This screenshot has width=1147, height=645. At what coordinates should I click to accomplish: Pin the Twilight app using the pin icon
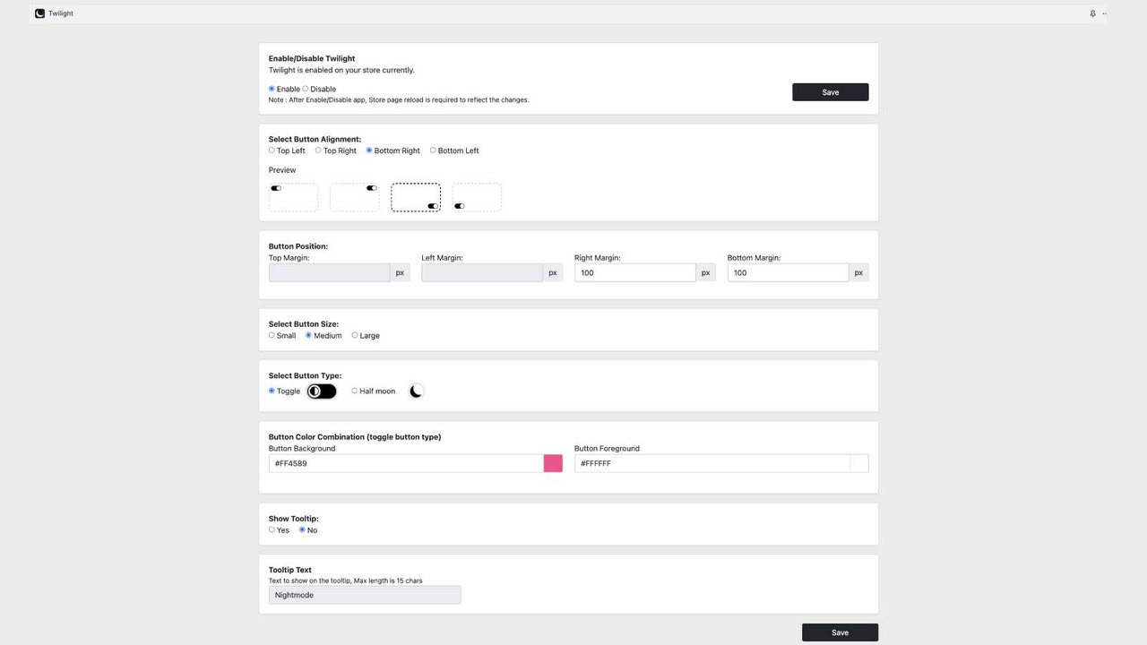(1092, 13)
